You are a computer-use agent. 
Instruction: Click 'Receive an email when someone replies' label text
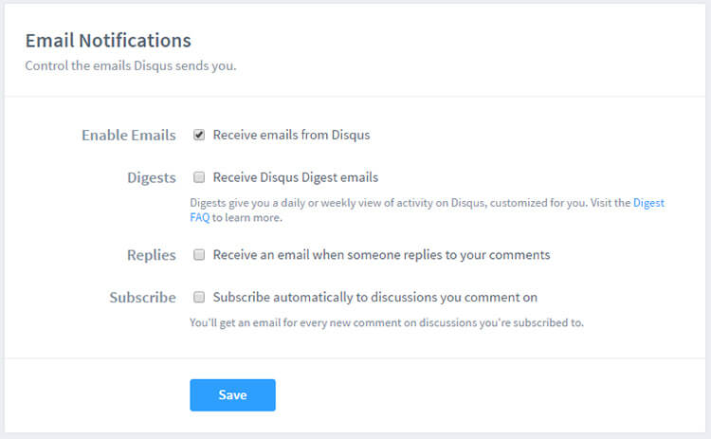pyautogui.click(x=381, y=255)
